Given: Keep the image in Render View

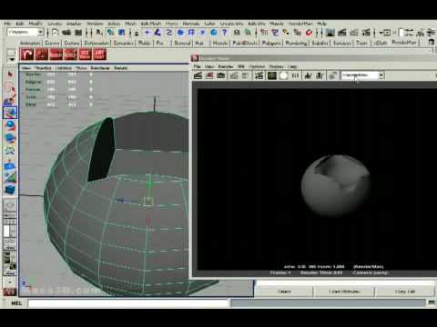Looking at the screenshot, I should [x=308, y=75].
